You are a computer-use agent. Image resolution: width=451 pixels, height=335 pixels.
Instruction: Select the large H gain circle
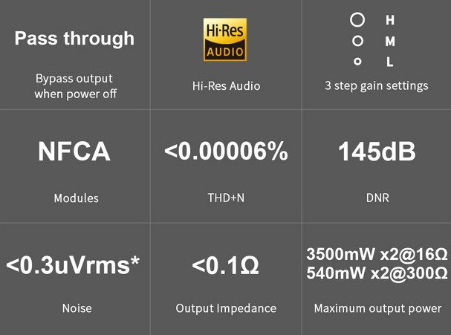(357, 20)
